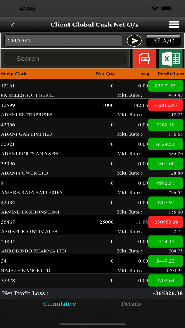Image resolution: width=185 pixels, height=328 pixels.
Task: Click net quantity 1000 for Adani Enterprises
Action: coord(108,105)
